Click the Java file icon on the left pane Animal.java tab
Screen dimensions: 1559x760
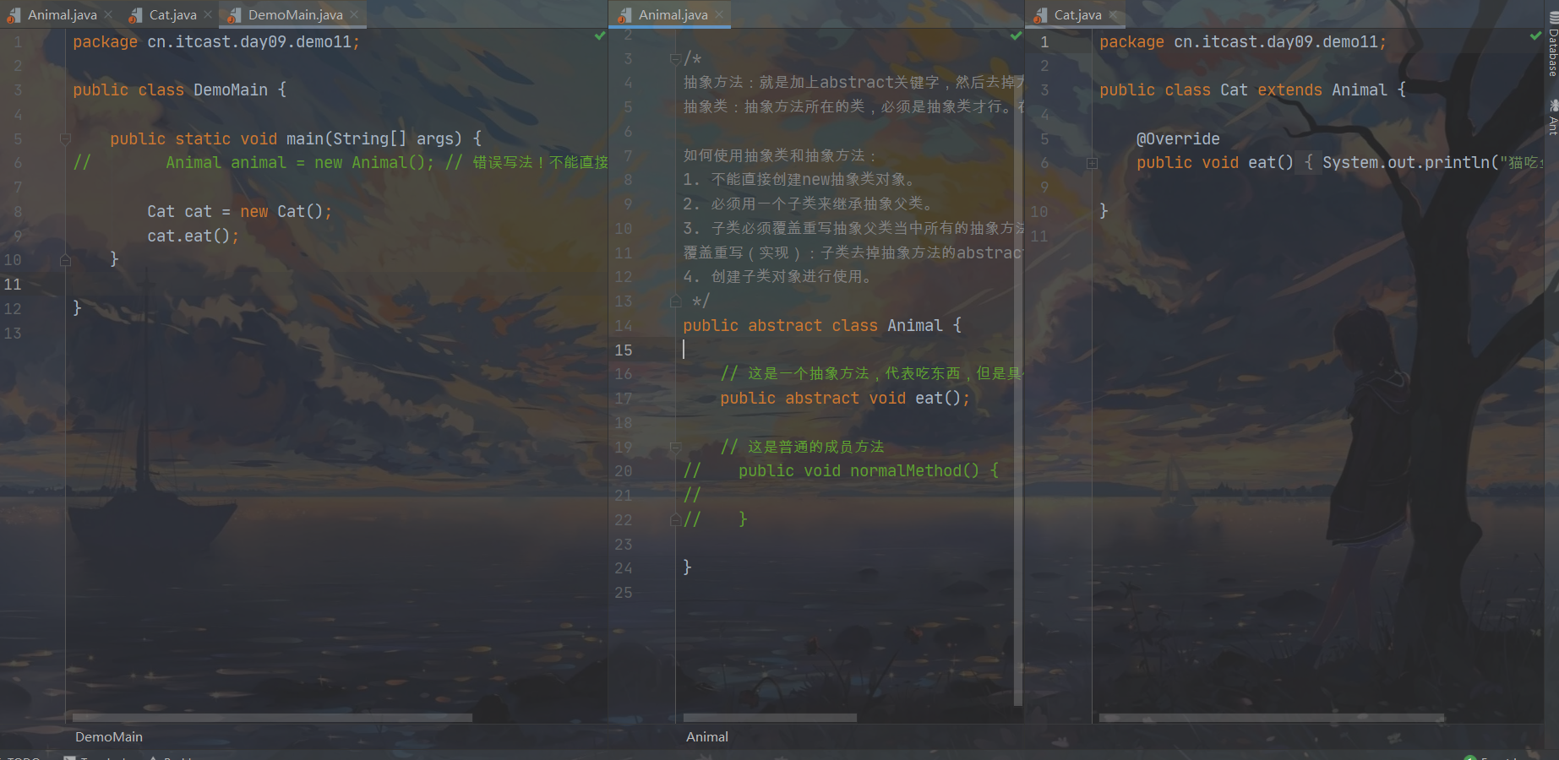14,15
